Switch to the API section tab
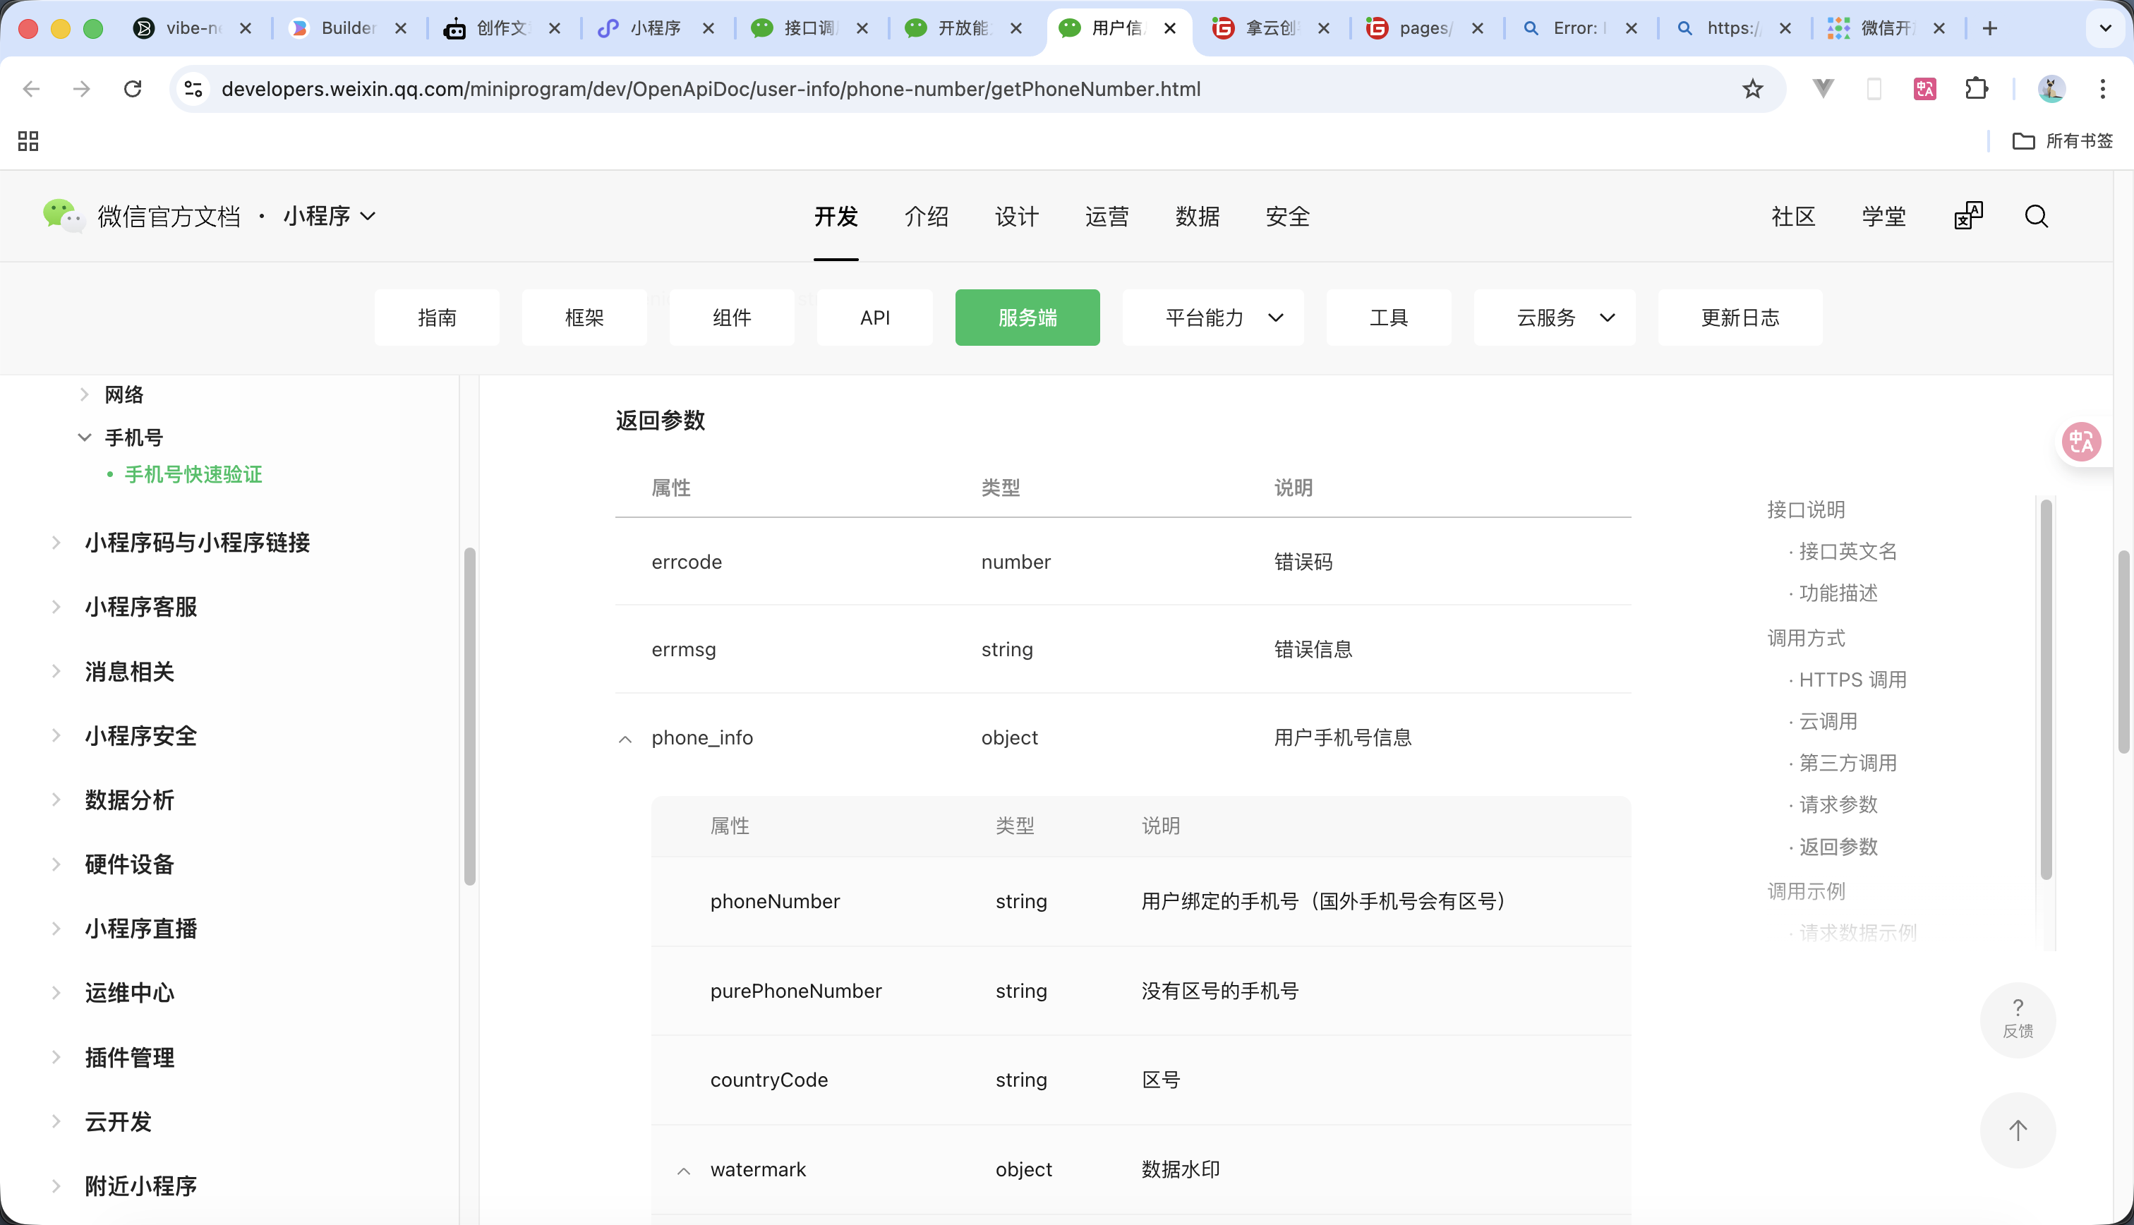The width and height of the screenshot is (2134, 1225). pos(875,318)
